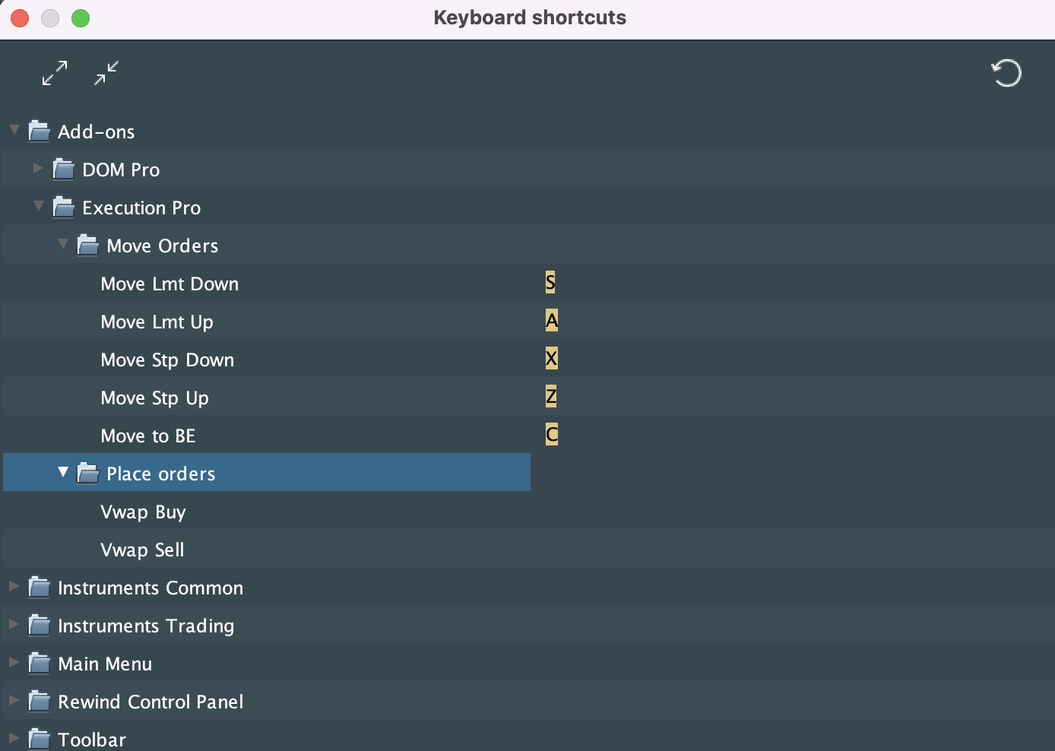This screenshot has height=751, width=1055.
Task: Click the S shortcut for Move Lmt Down
Action: click(x=550, y=283)
